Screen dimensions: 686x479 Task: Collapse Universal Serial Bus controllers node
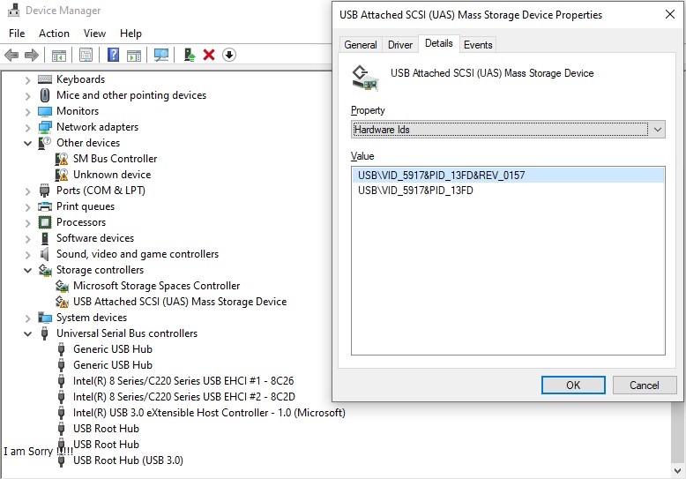coord(27,333)
